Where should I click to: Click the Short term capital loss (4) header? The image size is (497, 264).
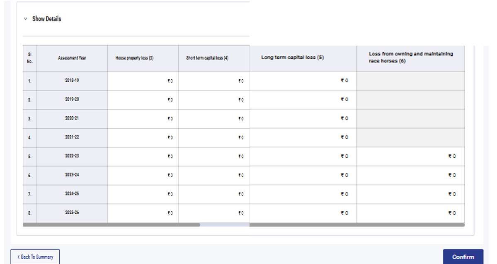[213, 58]
